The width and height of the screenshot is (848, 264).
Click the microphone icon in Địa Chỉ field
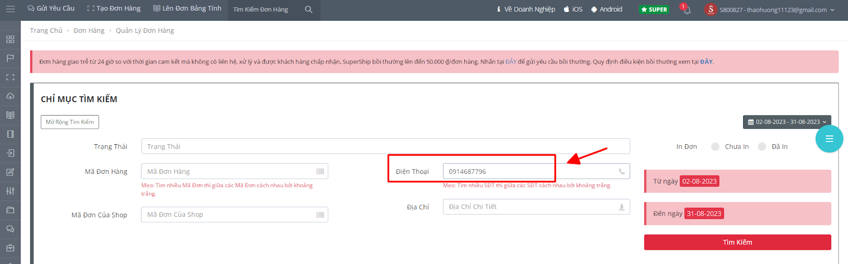point(622,207)
